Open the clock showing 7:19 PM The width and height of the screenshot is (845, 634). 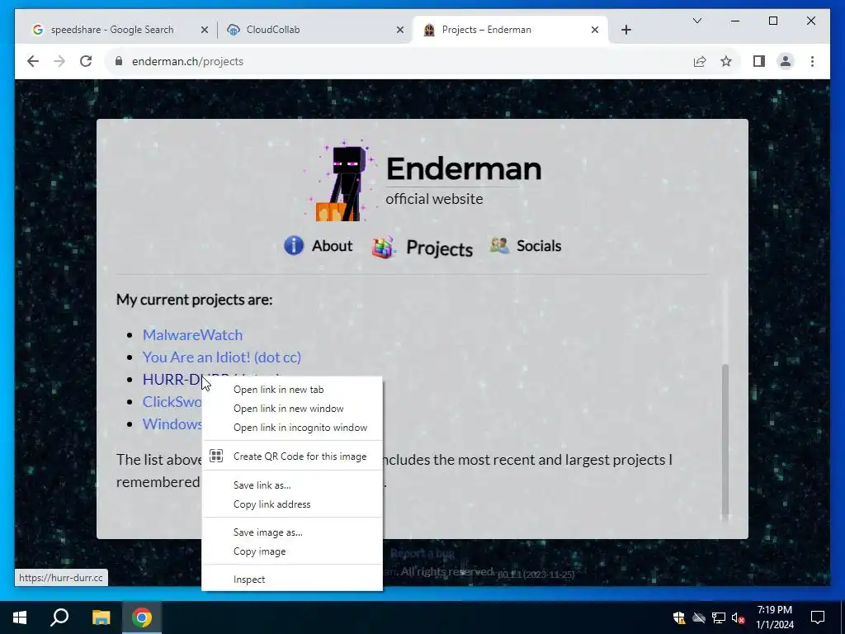[774, 617]
